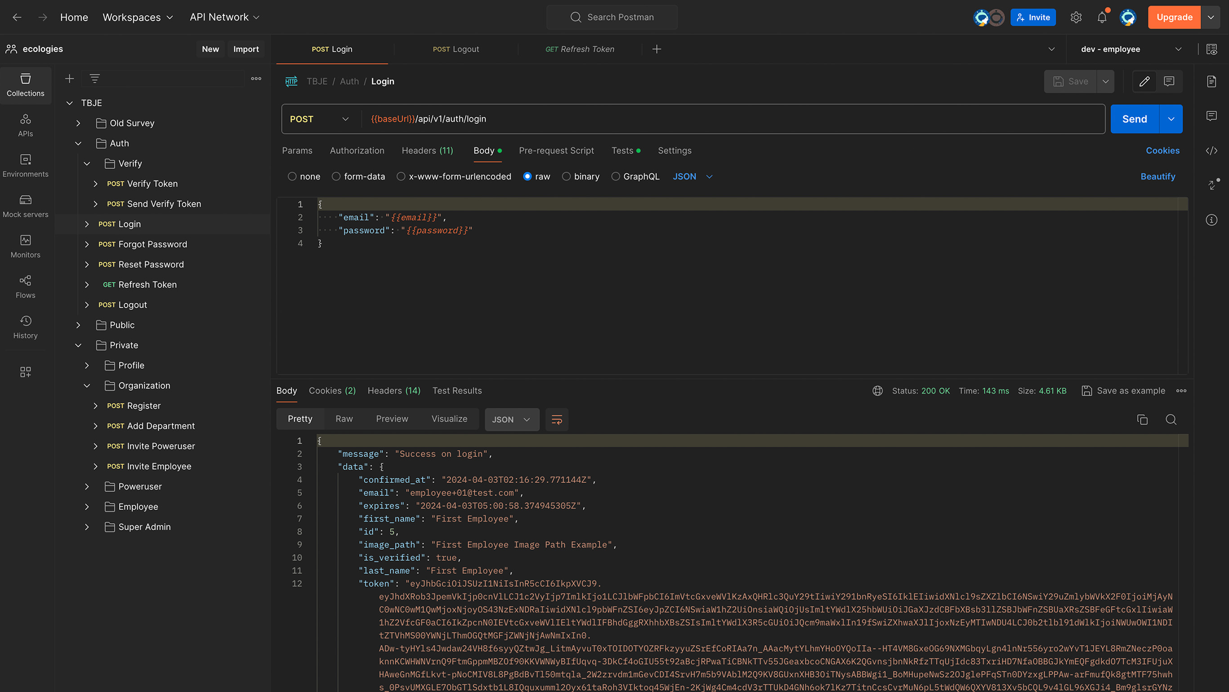Select the binary body option
The image size is (1229, 692).
tap(566, 176)
